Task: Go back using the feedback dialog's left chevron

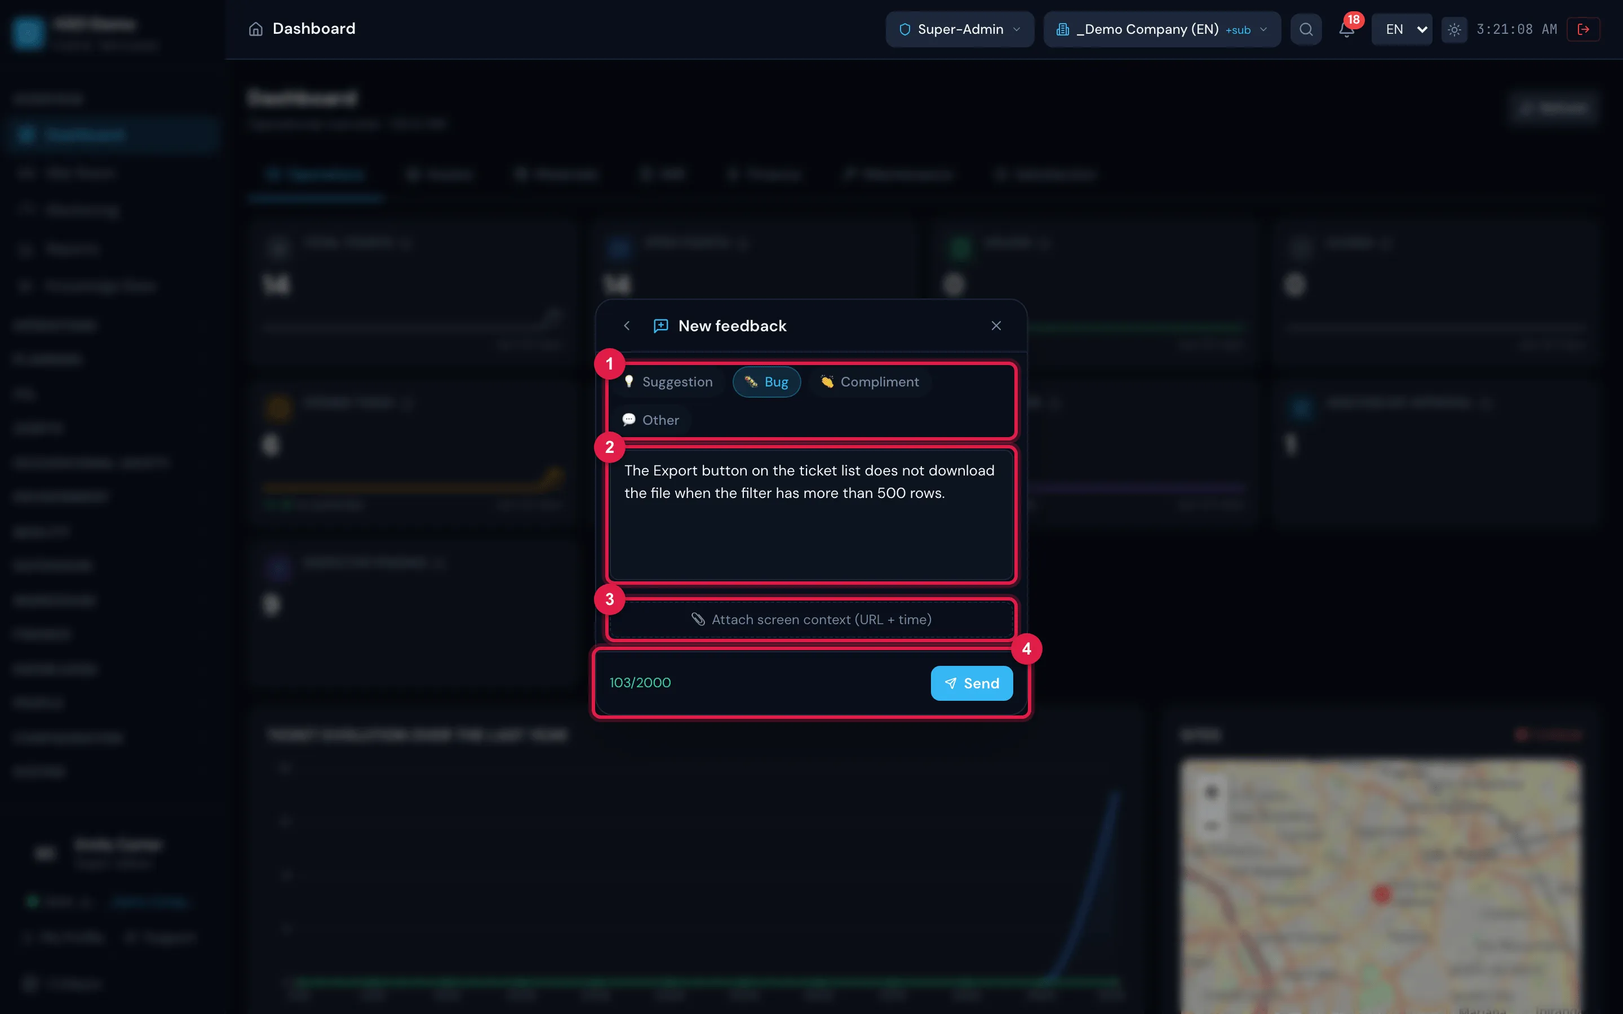Action: click(x=627, y=326)
